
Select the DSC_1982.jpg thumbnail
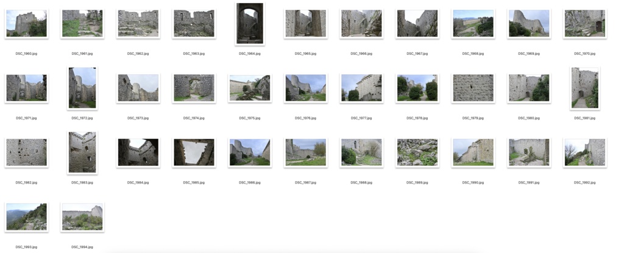coord(26,152)
